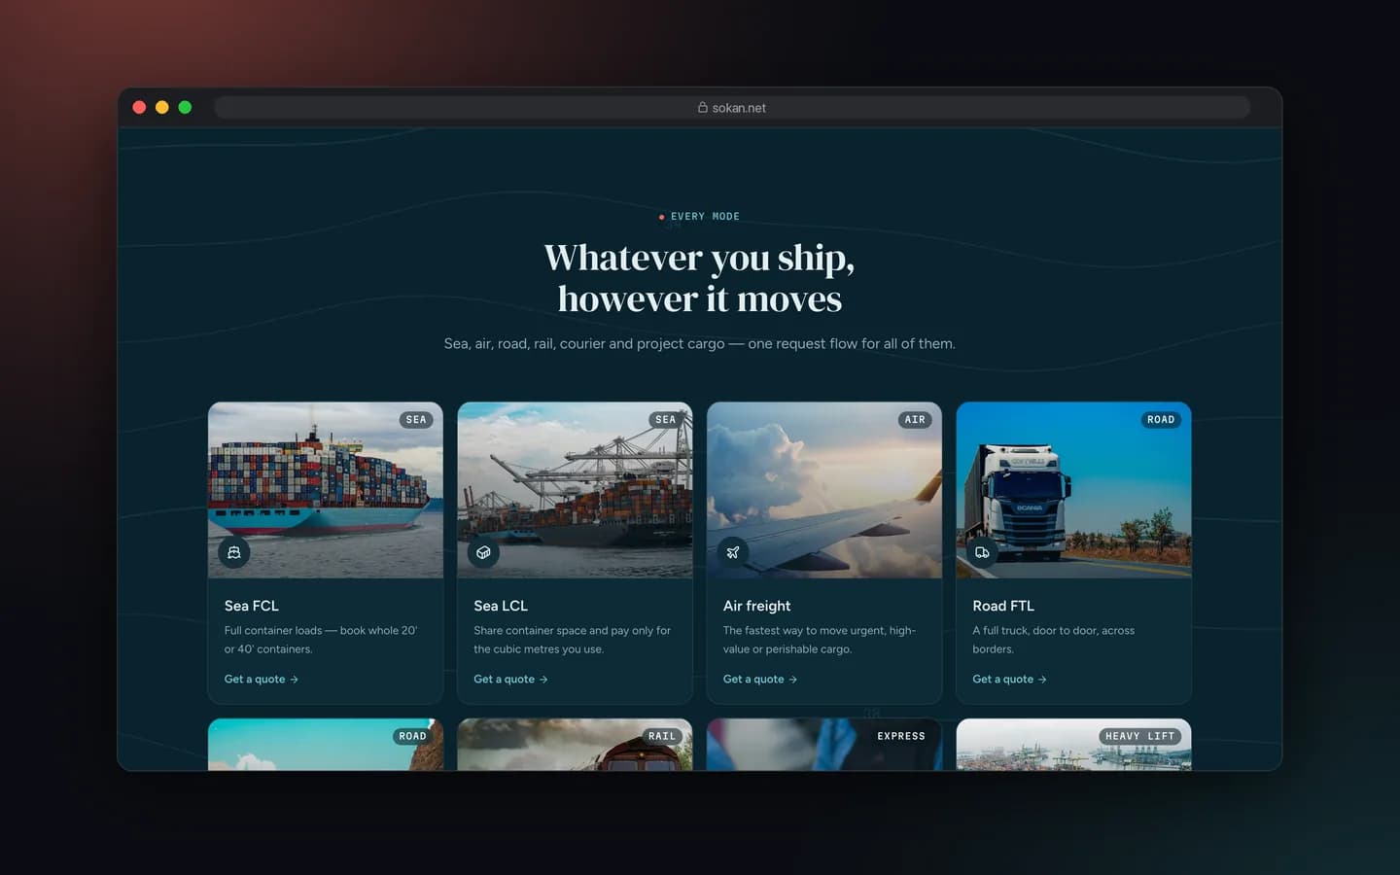Click the HEAVY LIFT badge

click(x=1140, y=736)
